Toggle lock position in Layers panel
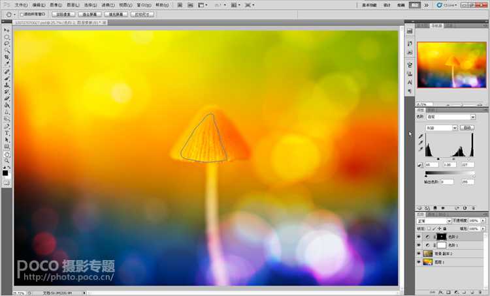This screenshot has height=296, width=490. [440, 228]
